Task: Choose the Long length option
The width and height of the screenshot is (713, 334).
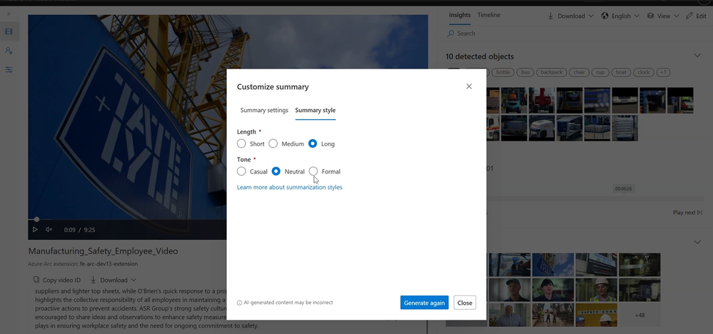Action: (x=313, y=143)
